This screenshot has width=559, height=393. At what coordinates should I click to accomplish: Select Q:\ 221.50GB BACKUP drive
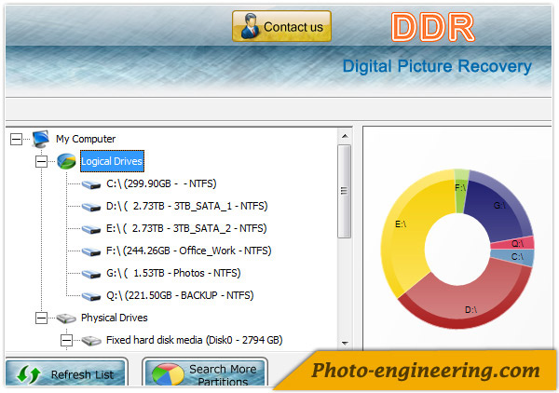pyautogui.click(x=180, y=296)
